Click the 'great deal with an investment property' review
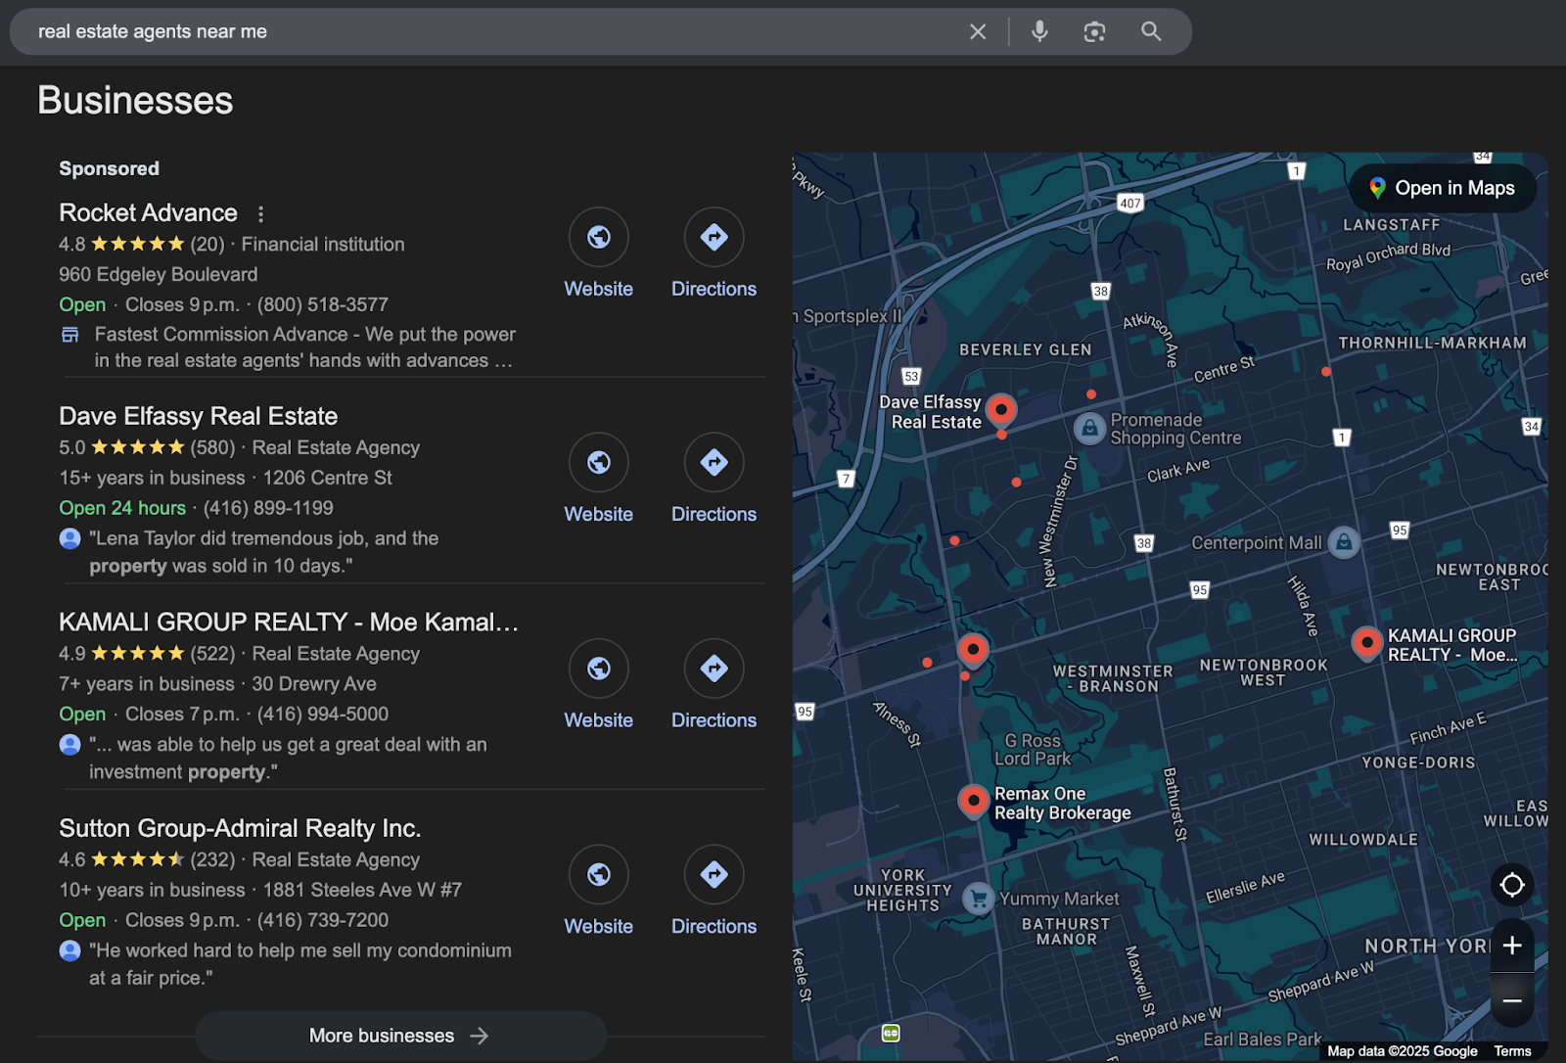Screen dimensions: 1566x1063 click(x=288, y=759)
